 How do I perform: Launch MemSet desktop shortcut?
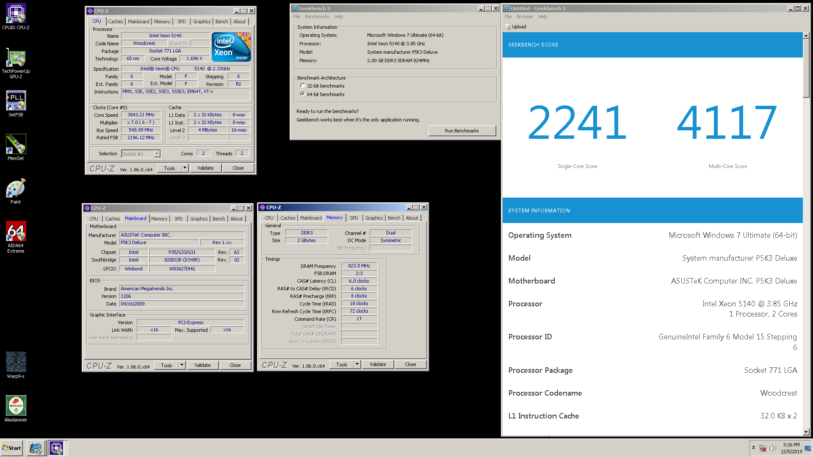tap(16, 147)
